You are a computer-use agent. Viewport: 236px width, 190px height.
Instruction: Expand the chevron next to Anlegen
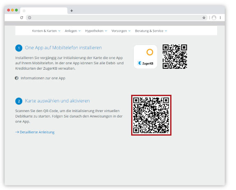(79, 31)
